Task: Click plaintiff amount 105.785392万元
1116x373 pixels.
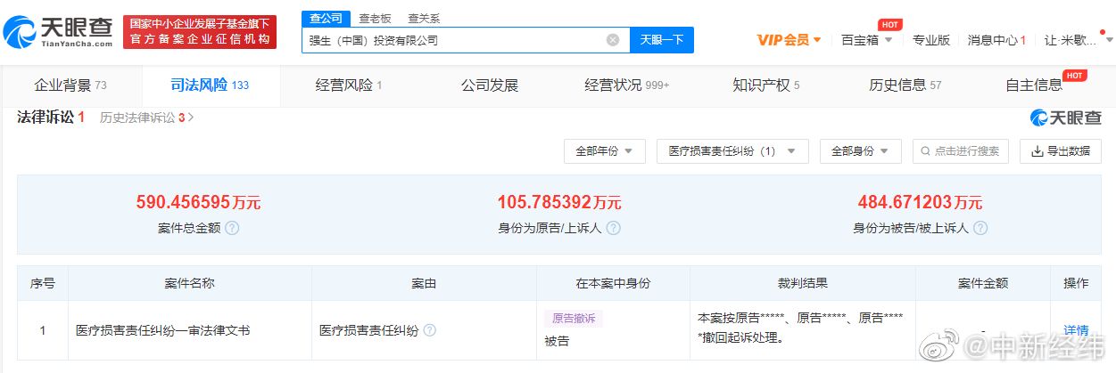Action: click(559, 202)
